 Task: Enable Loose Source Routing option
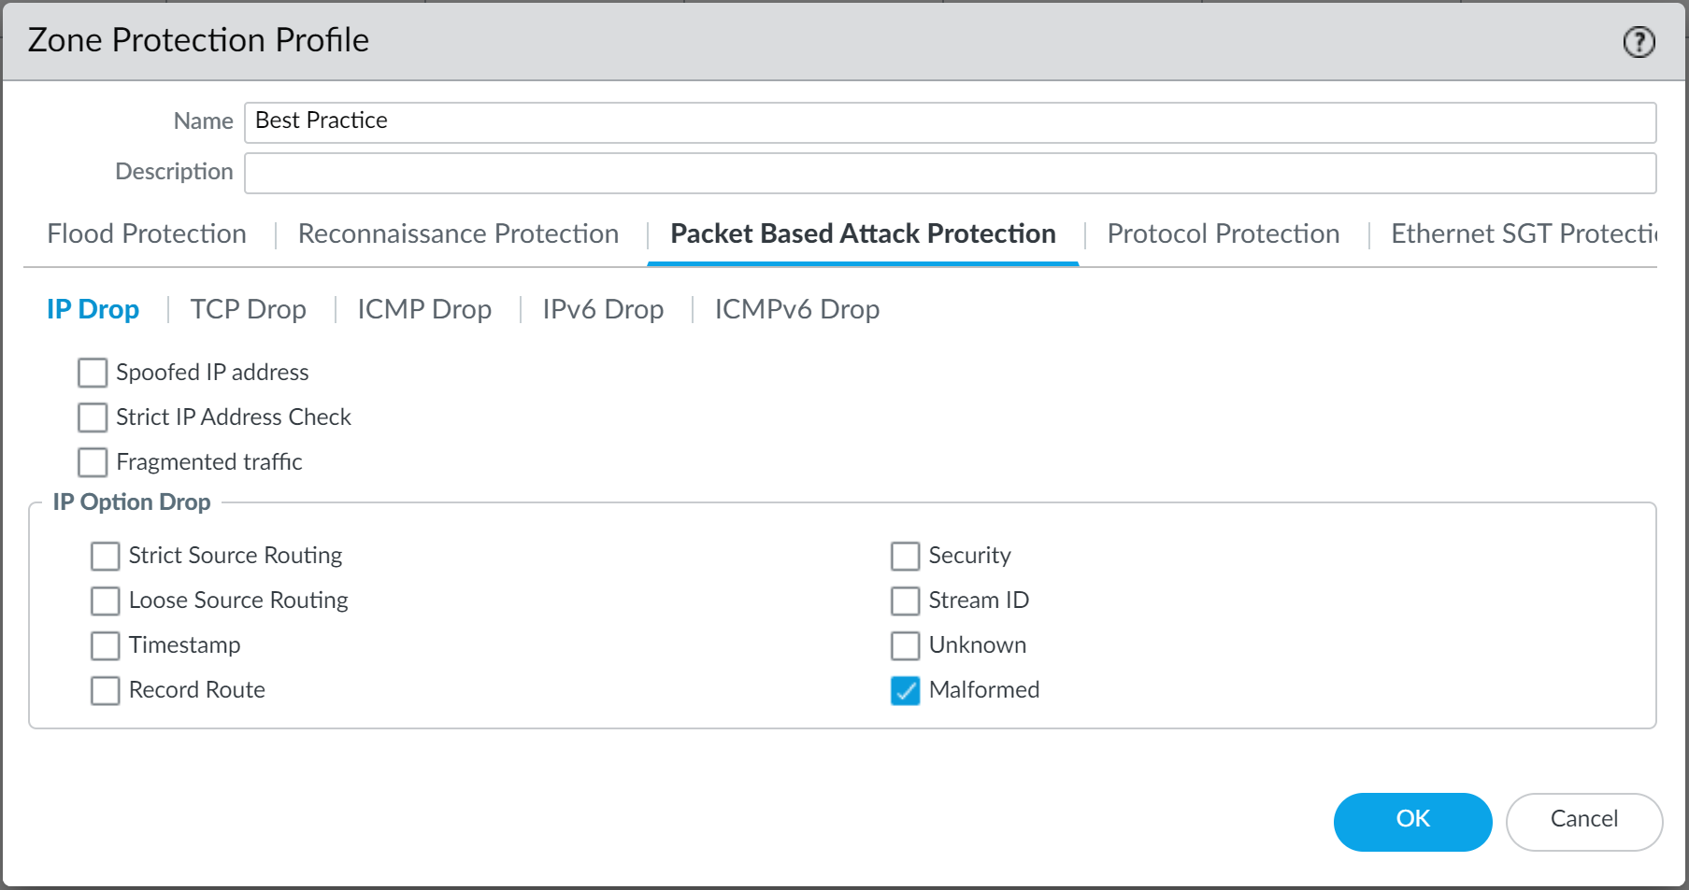(106, 600)
